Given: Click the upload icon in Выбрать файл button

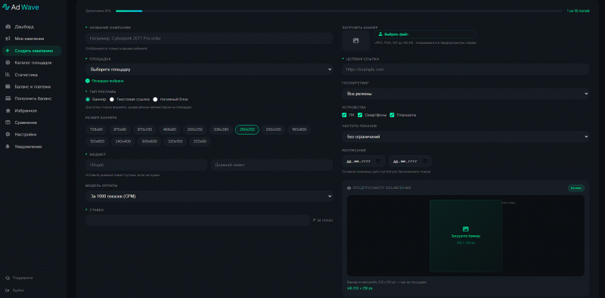Looking at the screenshot, I should (380, 34).
